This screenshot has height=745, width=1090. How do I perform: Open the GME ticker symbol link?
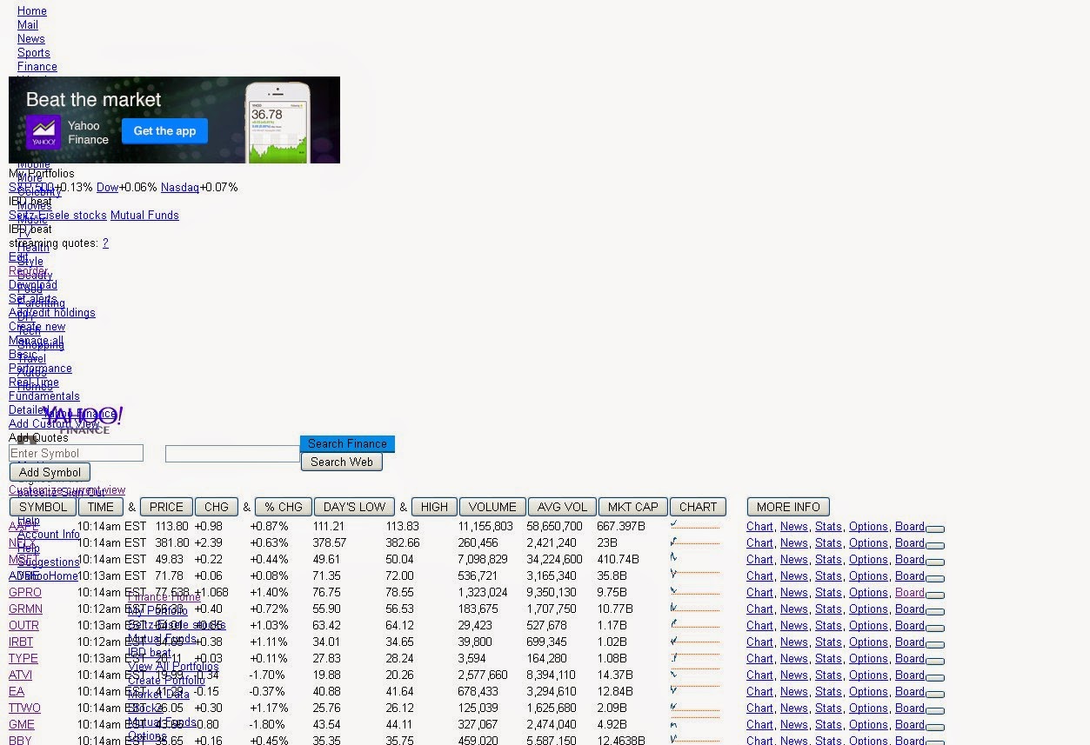point(22,725)
